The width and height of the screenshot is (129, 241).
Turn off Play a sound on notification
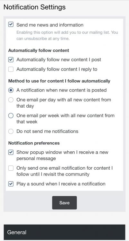click(x=11, y=184)
